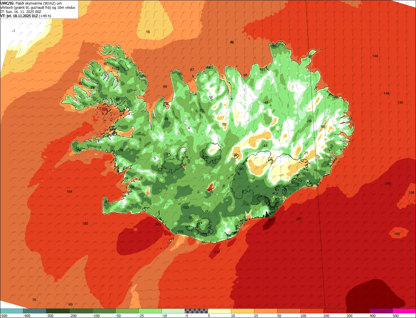Click the '196' value near the right edge
This screenshot has height=318, width=416.
[x=412, y=193]
